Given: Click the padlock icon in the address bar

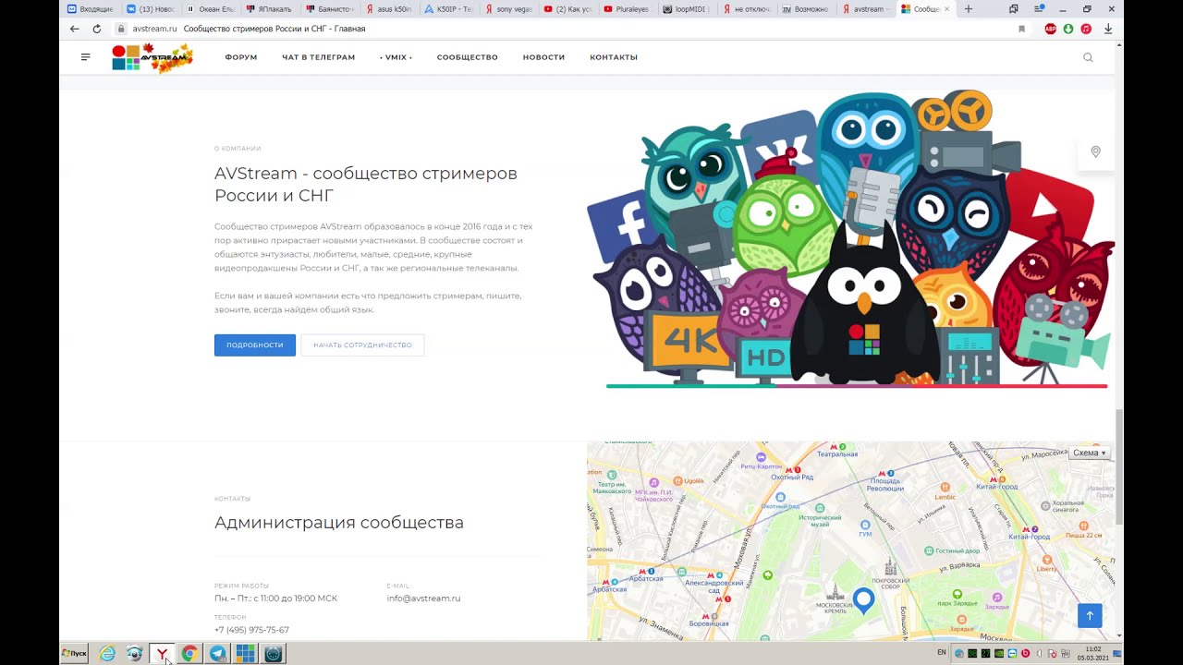Looking at the screenshot, I should click(121, 29).
